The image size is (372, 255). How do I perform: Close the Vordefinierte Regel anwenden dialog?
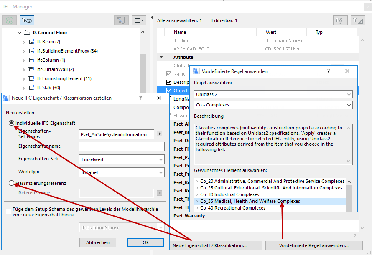pos(347,71)
